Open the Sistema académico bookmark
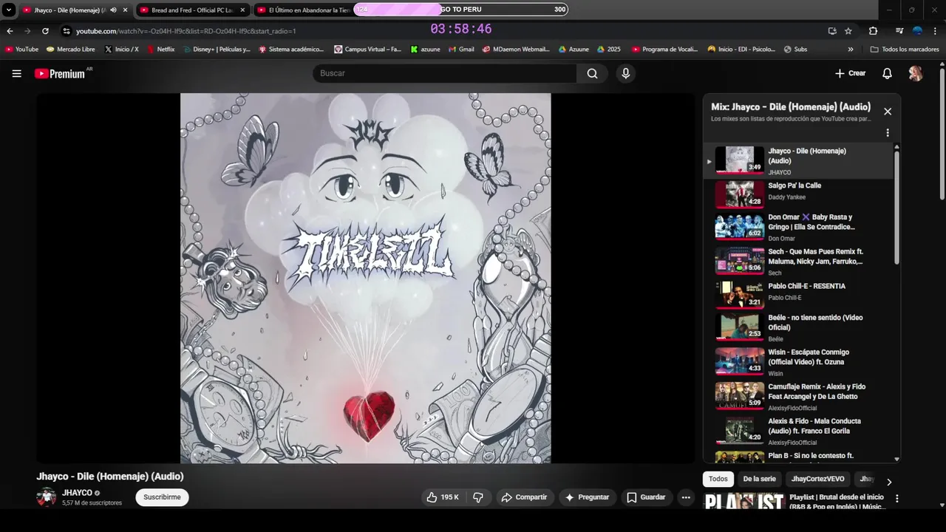The width and height of the screenshot is (946, 532). (x=291, y=50)
